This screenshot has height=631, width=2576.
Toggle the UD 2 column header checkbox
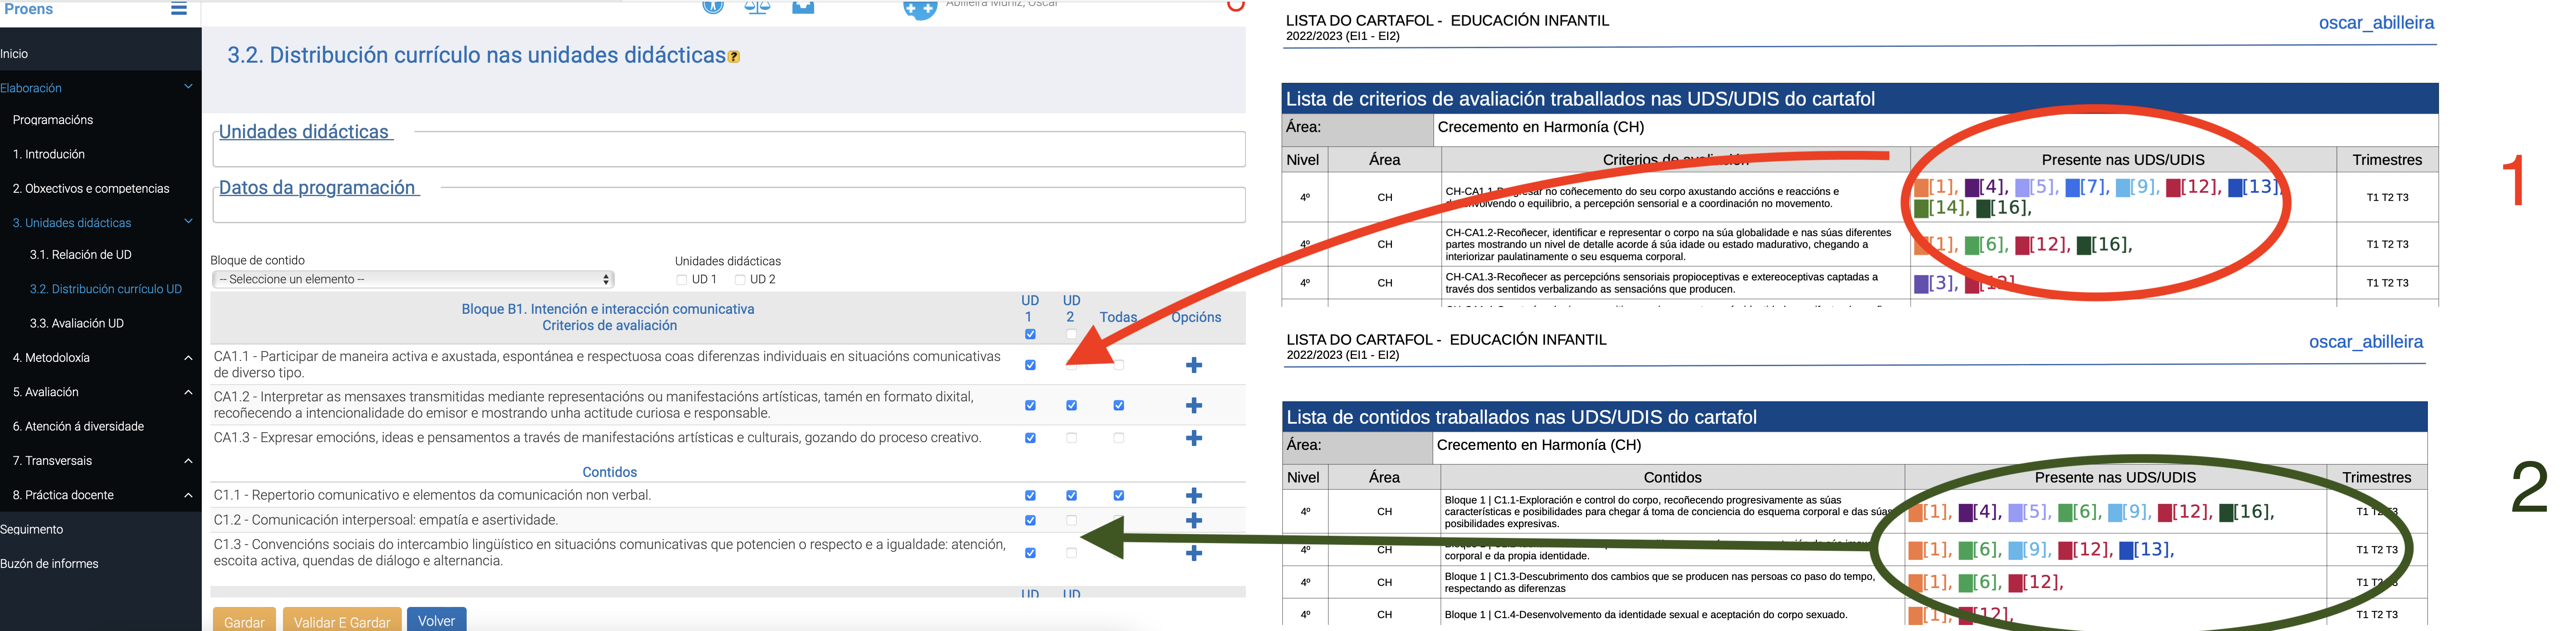click(x=1071, y=334)
